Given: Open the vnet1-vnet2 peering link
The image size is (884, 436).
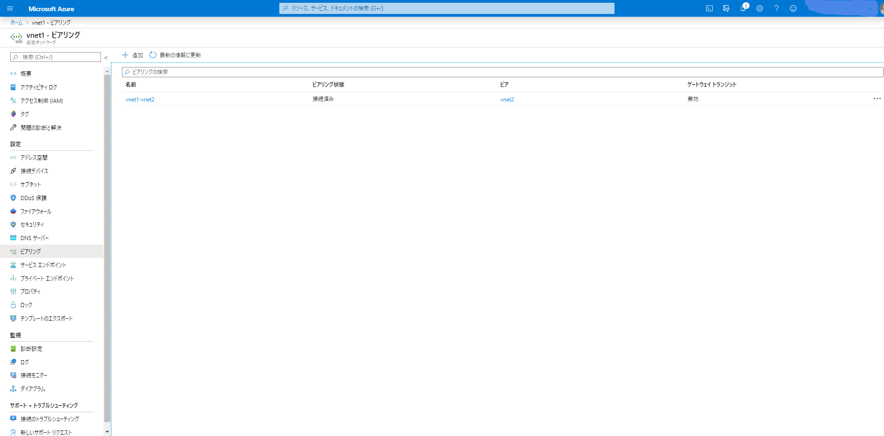Looking at the screenshot, I should (x=140, y=99).
